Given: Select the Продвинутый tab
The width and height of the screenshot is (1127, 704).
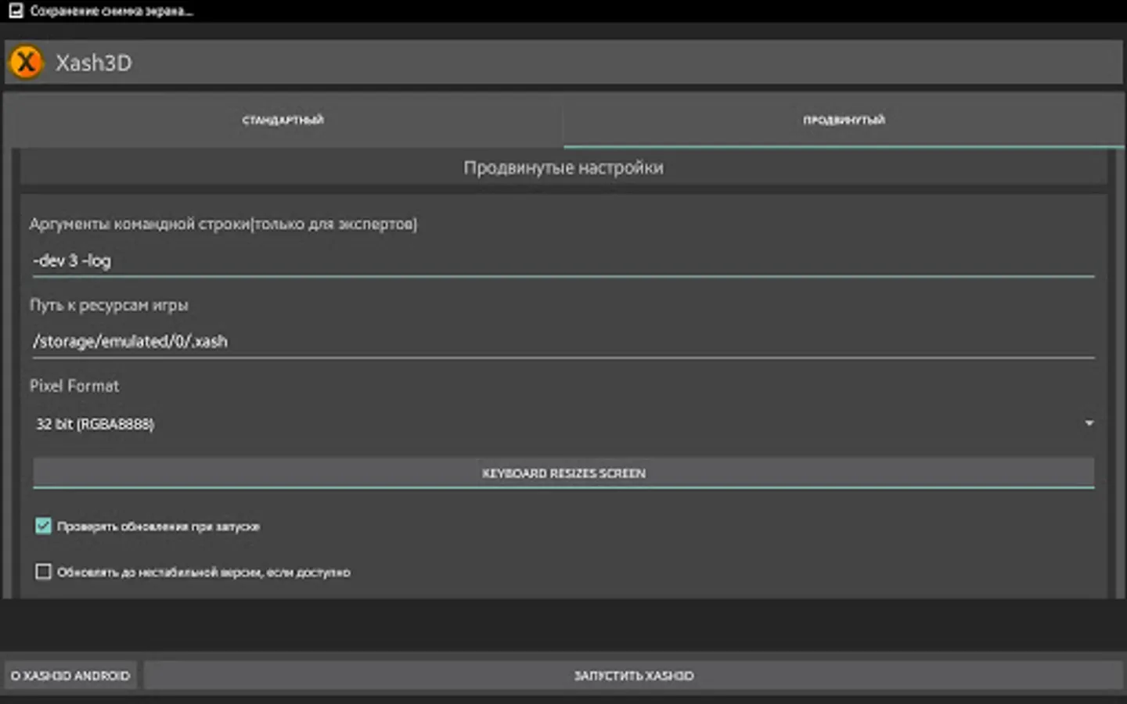Looking at the screenshot, I should [844, 120].
